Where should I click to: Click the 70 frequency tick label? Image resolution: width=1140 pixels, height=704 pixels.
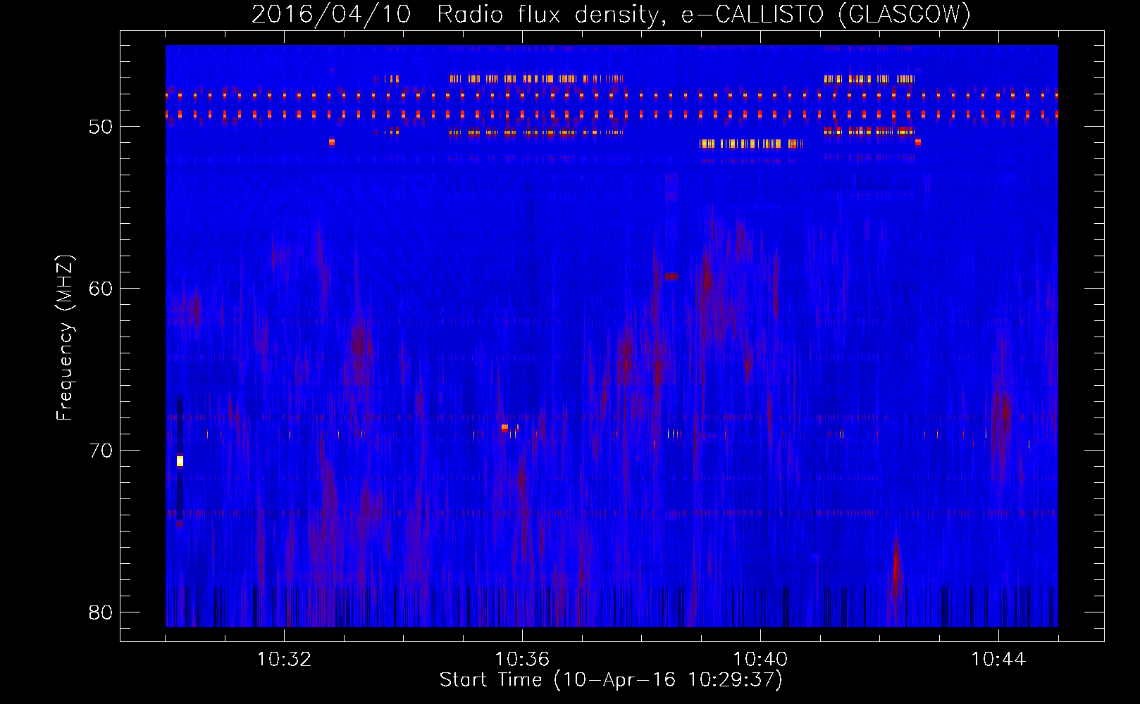point(101,451)
